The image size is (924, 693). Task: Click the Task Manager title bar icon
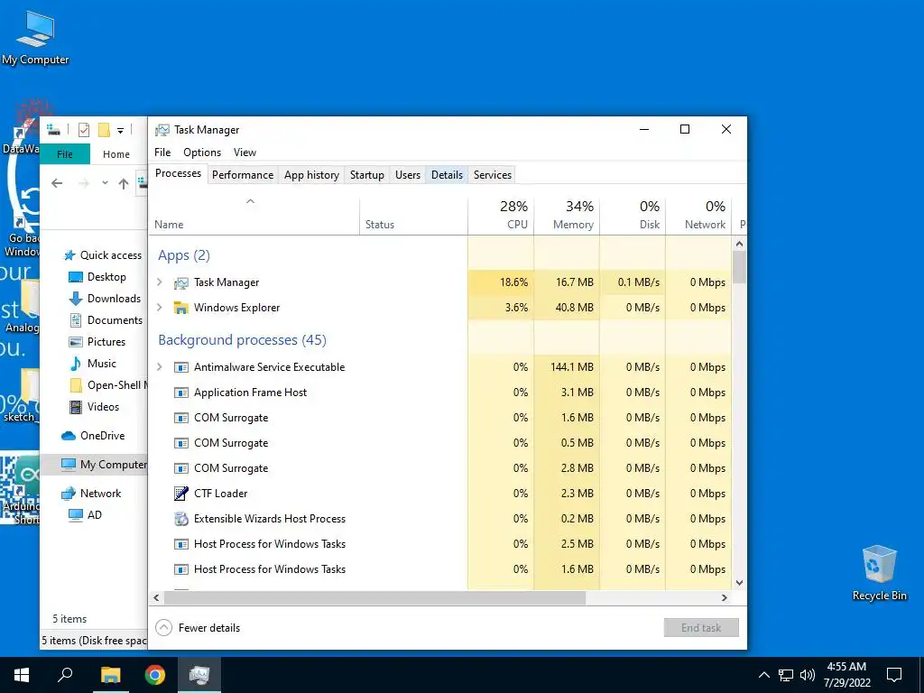pyautogui.click(x=162, y=130)
